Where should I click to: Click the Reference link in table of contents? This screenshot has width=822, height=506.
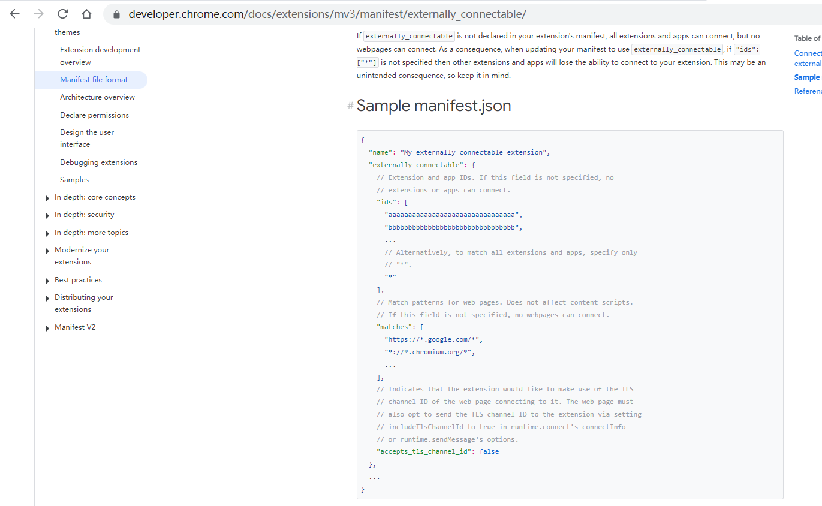pos(808,91)
